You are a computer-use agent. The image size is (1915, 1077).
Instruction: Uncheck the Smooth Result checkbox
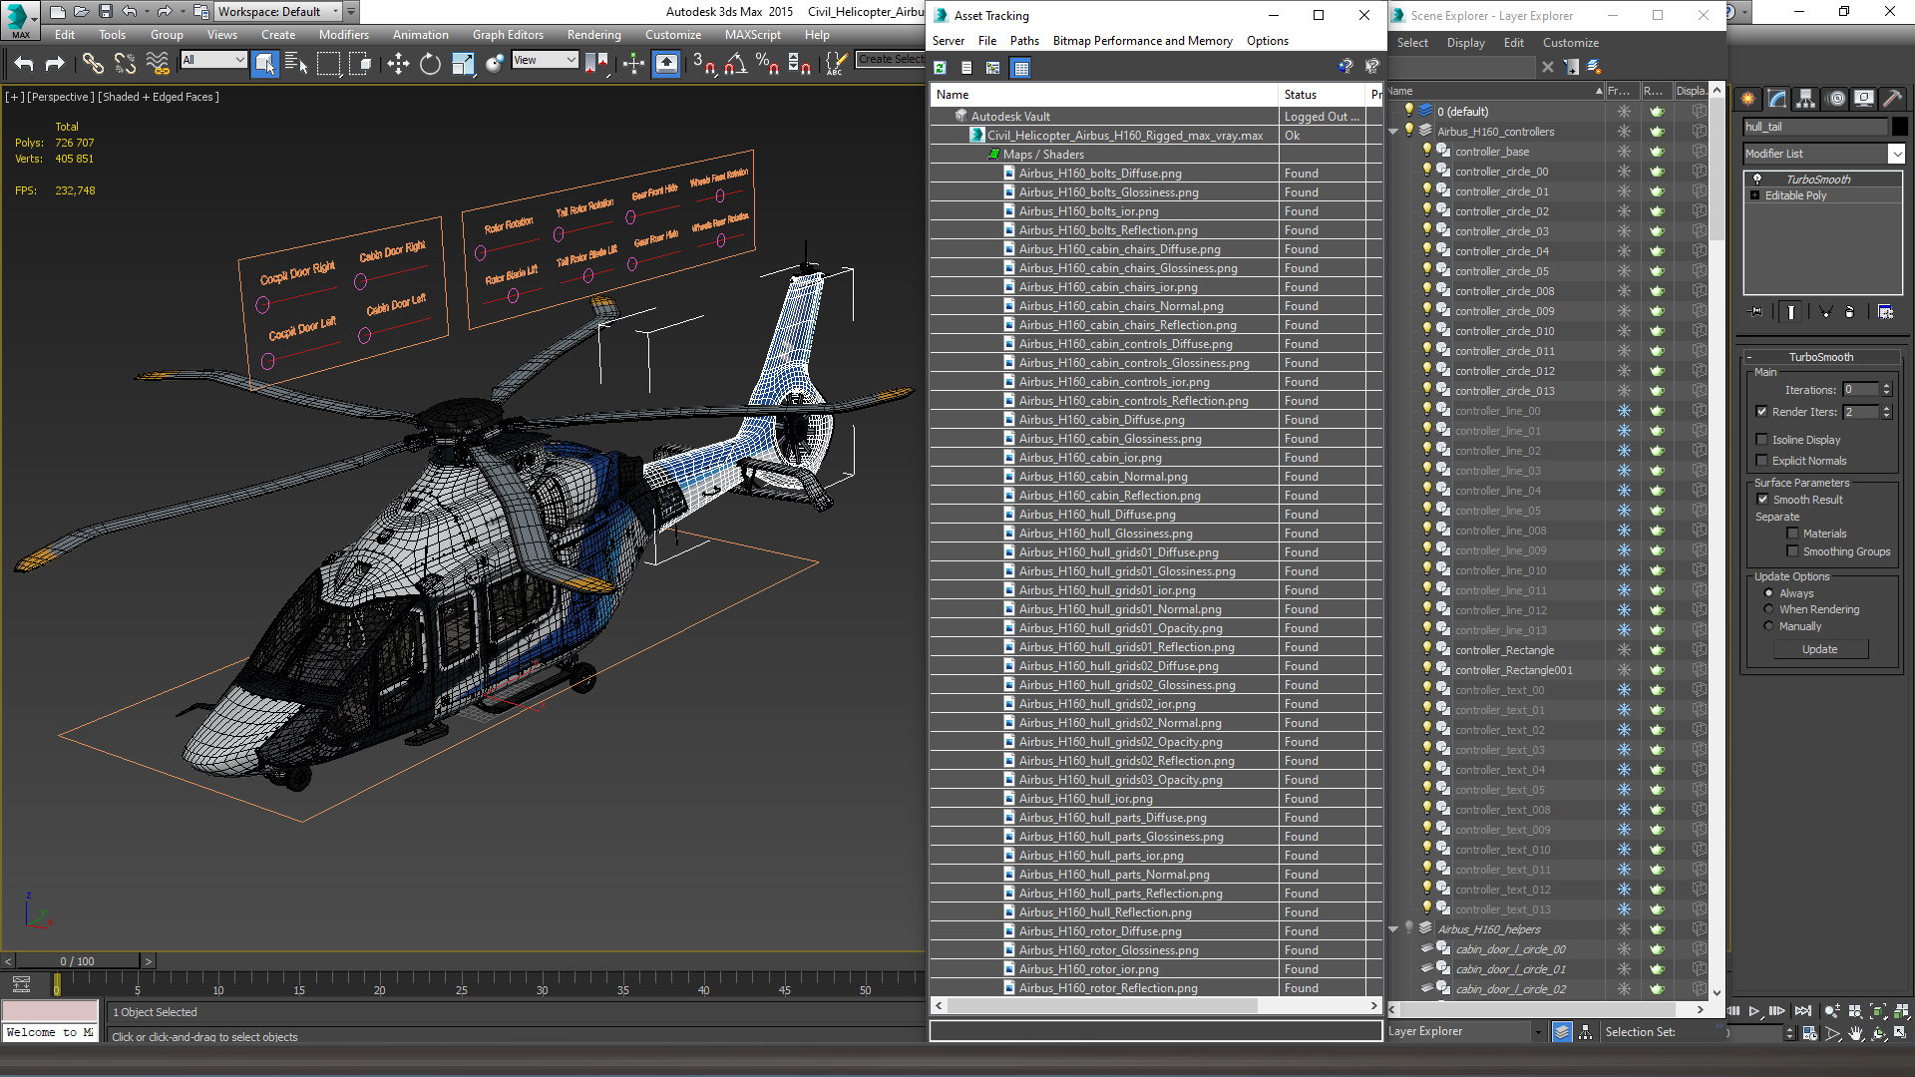tap(1762, 500)
